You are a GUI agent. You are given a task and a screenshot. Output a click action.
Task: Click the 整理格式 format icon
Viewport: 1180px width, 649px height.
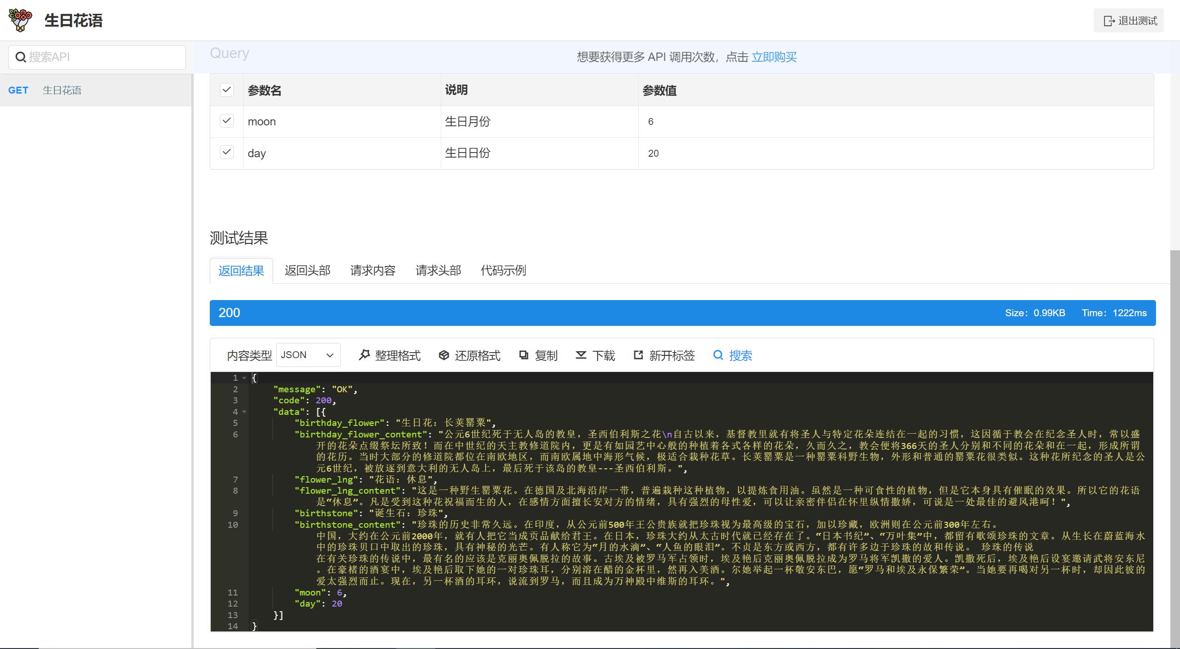tap(365, 355)
